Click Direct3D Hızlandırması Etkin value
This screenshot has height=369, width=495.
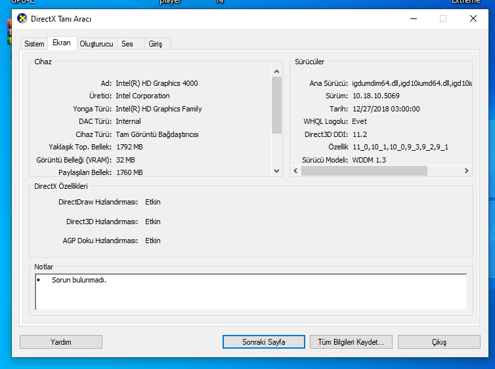[153, 222]
